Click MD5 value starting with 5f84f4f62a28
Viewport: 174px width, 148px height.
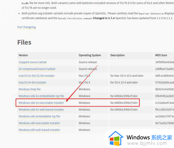coord(165,96)
